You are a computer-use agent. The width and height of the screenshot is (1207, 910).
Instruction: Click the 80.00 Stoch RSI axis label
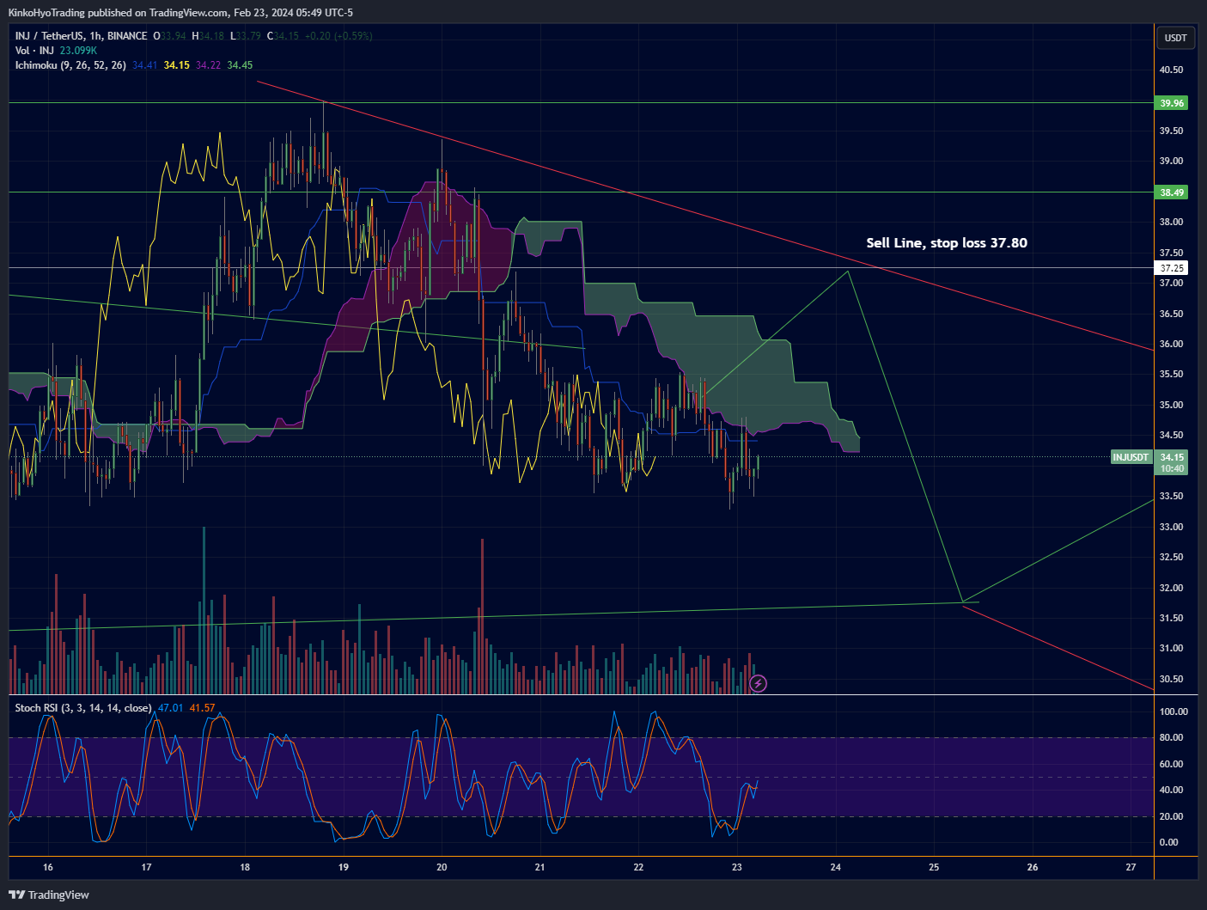tap(1171, 738)
